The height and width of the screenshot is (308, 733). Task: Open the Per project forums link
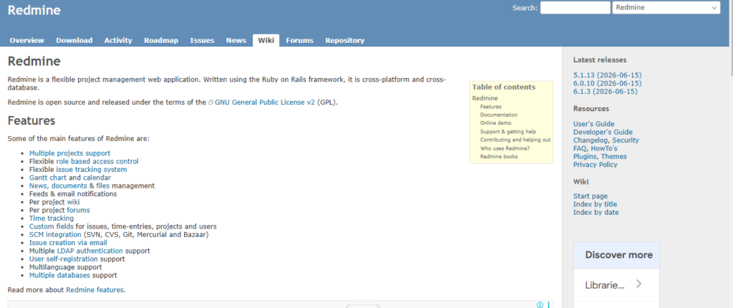78,210
